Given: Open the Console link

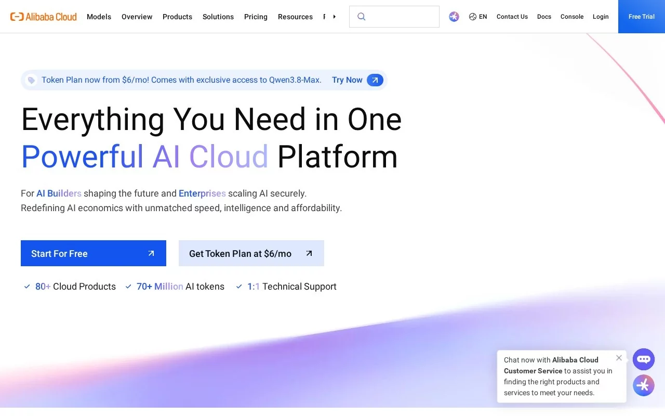Looking at the screenshot, I should click(572, 17).
